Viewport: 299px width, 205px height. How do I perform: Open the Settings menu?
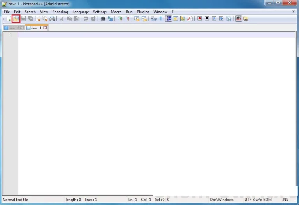coord(100,12)
